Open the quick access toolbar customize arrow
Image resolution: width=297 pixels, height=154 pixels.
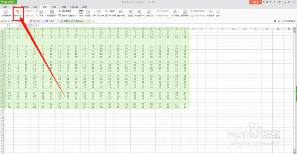click(27, 21)
